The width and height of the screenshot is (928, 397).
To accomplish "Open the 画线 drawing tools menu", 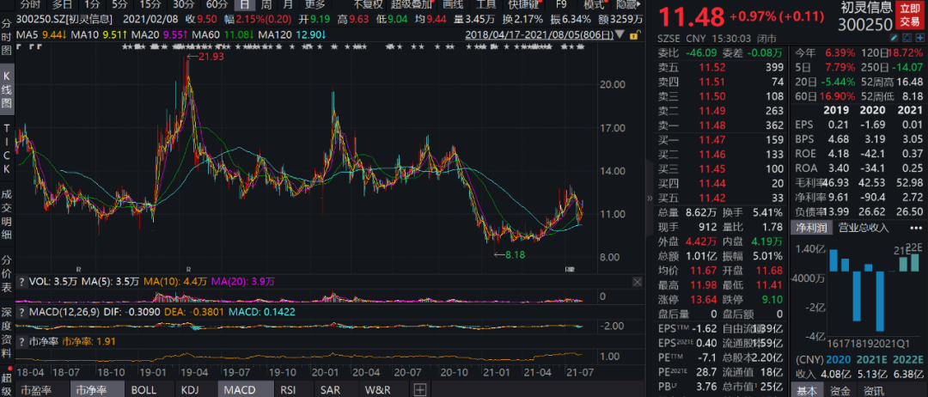I will click(x=453, y=5).
